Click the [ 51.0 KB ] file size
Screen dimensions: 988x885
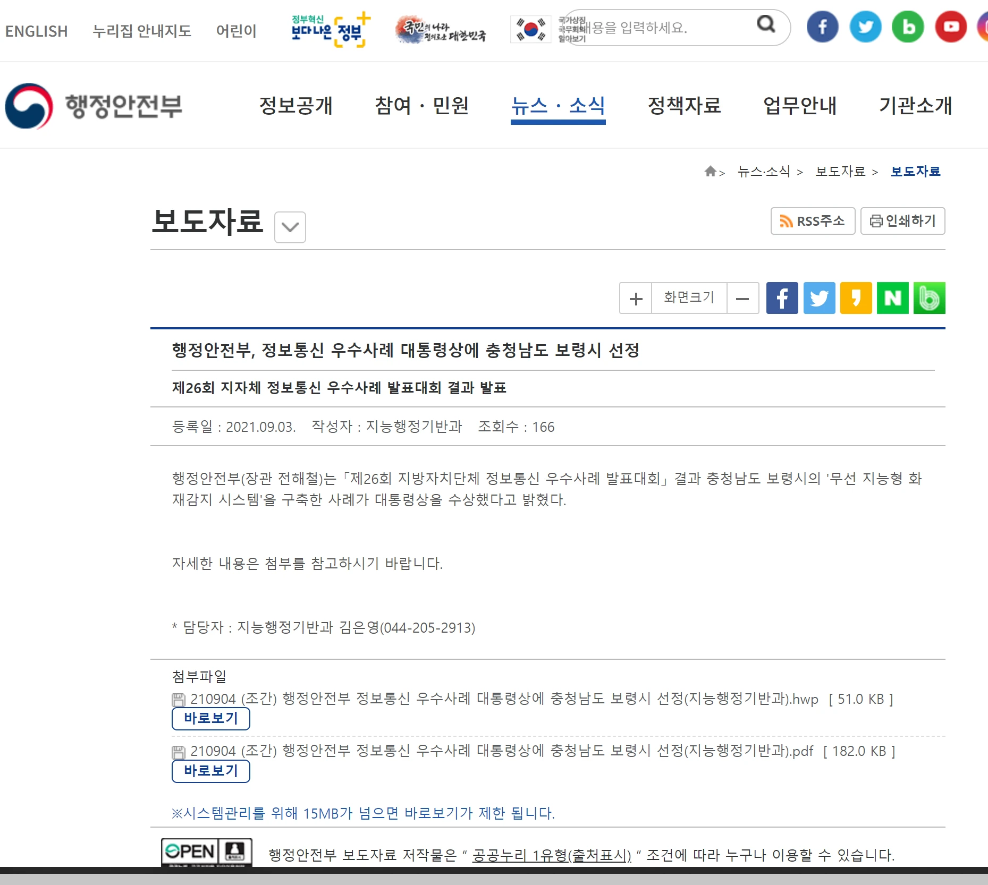click(861, 699)
